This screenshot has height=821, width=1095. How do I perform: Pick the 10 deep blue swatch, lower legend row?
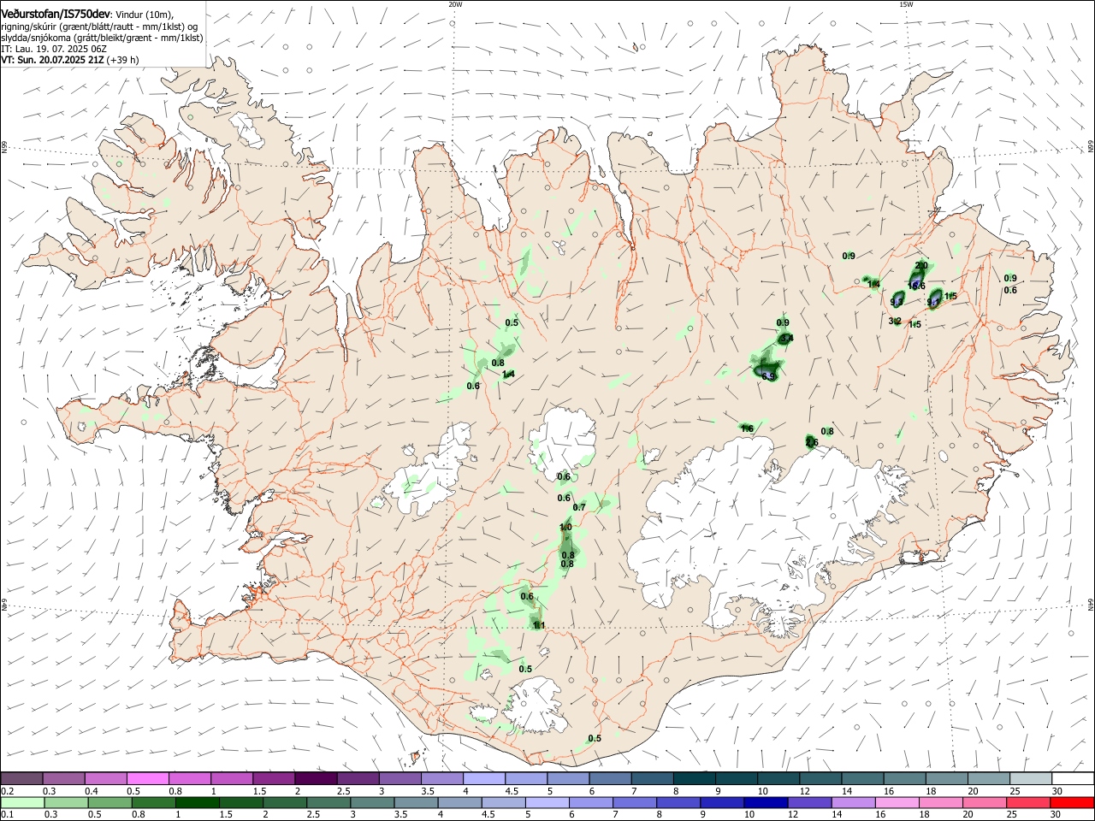point(766,802)
